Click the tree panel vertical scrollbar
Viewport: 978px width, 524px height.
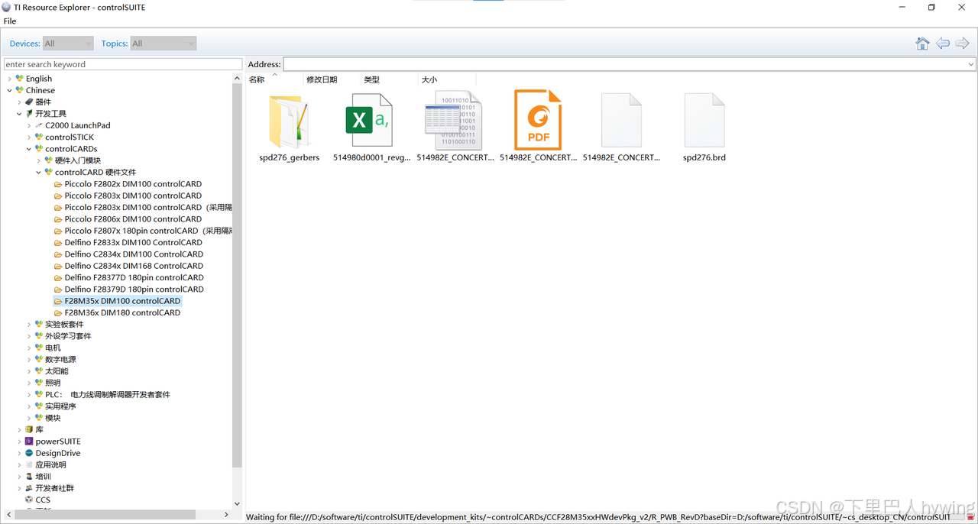237,275
